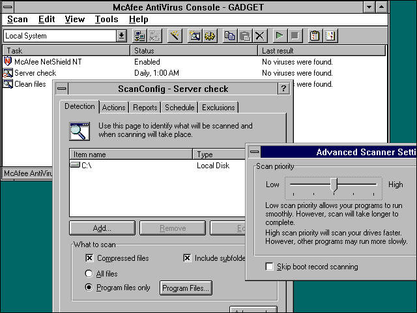Click the grey stop square icon

(x=295, y=36)
